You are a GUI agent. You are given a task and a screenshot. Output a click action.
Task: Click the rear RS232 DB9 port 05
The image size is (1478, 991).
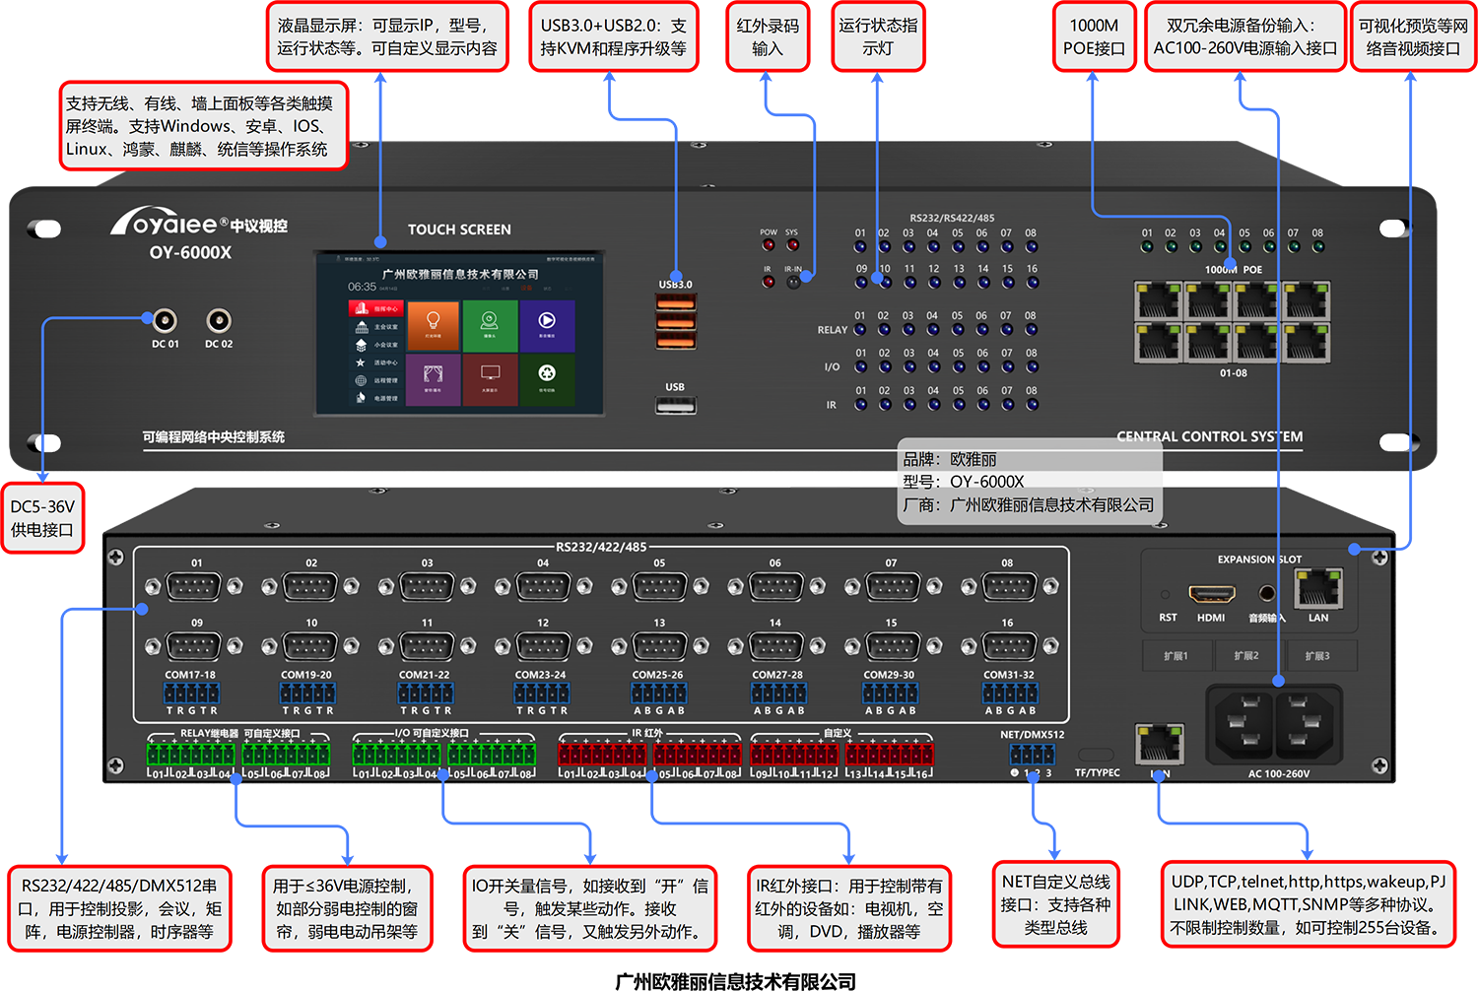[659, 587]
